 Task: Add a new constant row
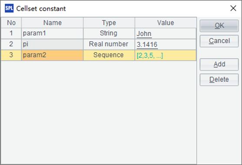click(219, 64)
